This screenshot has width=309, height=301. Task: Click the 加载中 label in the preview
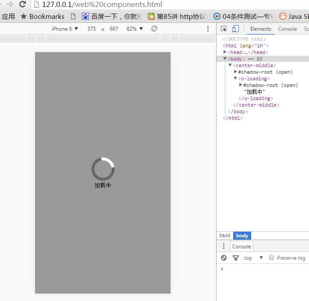click(103, 186)
